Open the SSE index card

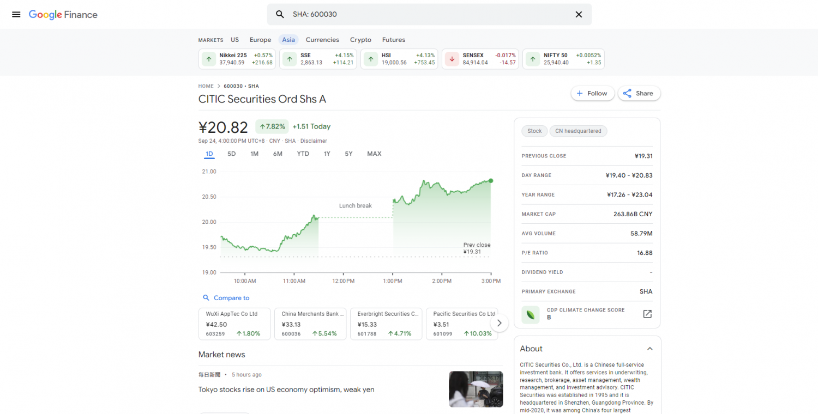point(318,59)
